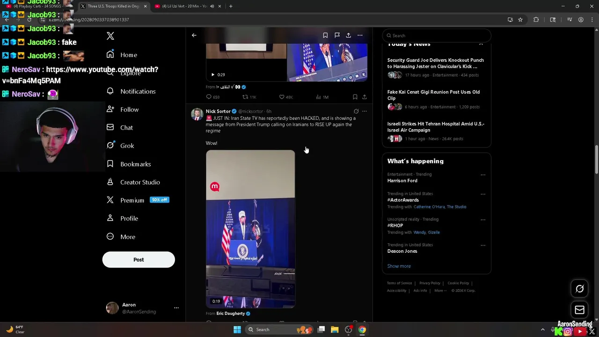Click the share icon in the top header
This screenshot has width=599, height=337.
coord(349,36)
